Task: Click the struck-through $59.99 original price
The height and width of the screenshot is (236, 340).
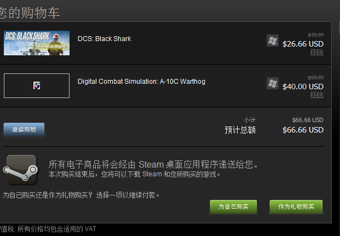Action: [x=315, y=78]
